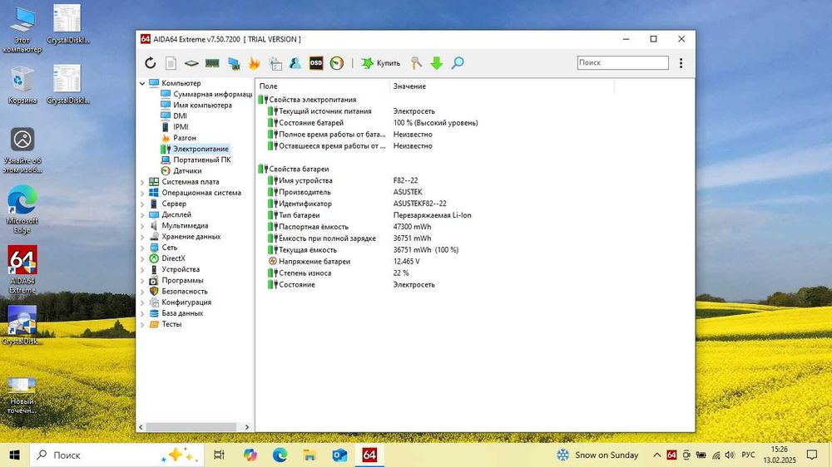
Task: Open Outlook from the taskbar
Action: (x=339, y=455)
